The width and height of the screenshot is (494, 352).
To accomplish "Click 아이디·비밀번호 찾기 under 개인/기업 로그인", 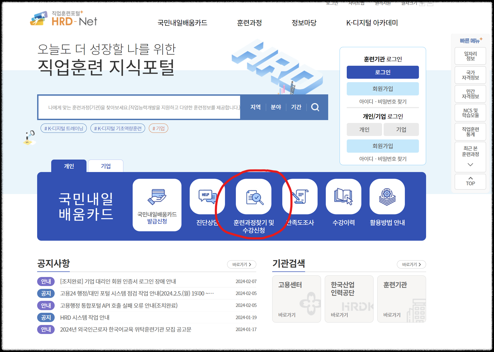I will pyautogui.click(x=383, y=159).
